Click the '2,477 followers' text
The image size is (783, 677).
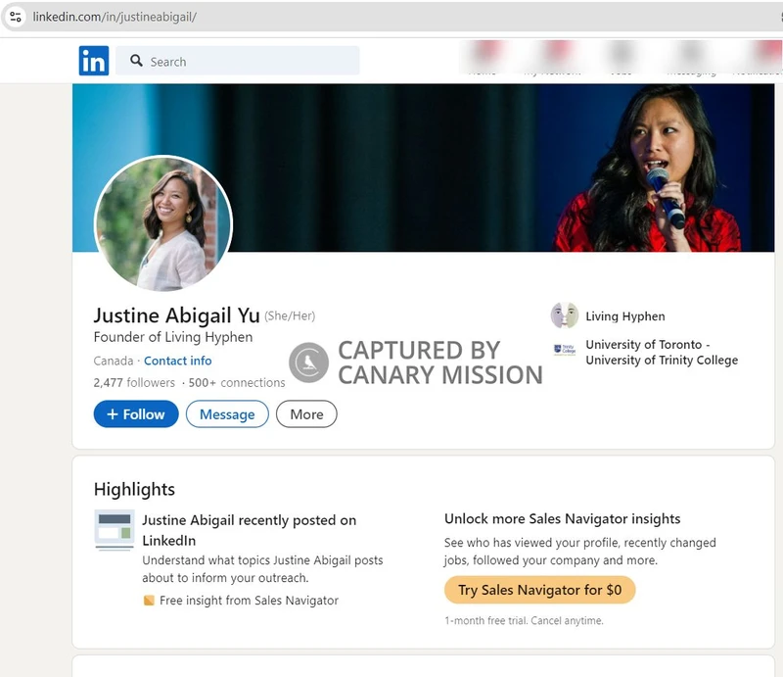click(x=134, y=382)
